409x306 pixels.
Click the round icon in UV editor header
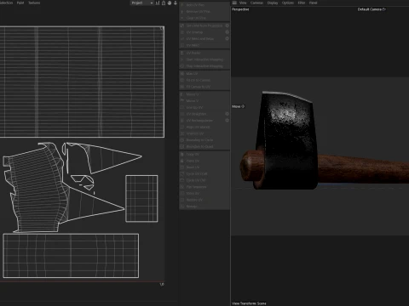coord(170,3)
